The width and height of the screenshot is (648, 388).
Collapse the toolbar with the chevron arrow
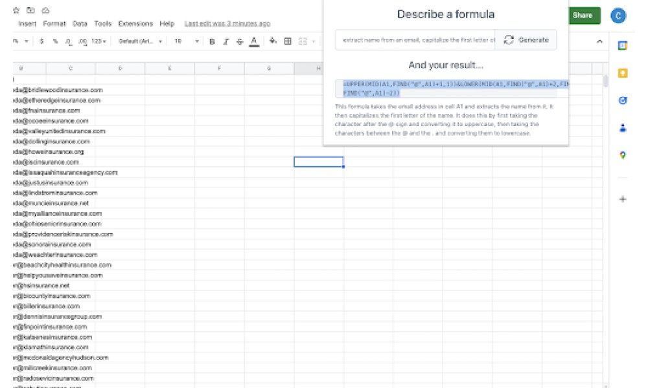pyautogui.click(x=599, y=41)
